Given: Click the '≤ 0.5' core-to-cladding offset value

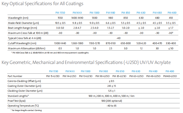Looking at the screenshot, I should [x=111, y=81].
